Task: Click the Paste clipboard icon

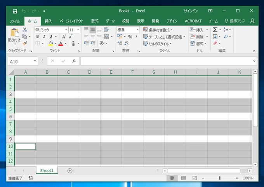Action: point(14,33)
